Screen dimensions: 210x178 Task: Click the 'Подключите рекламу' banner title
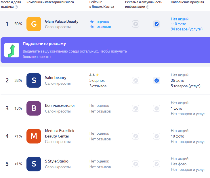(x=44, y=44)
